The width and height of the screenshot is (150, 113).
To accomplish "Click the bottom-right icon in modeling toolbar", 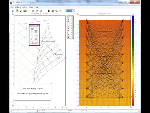I will coord(36,42).
